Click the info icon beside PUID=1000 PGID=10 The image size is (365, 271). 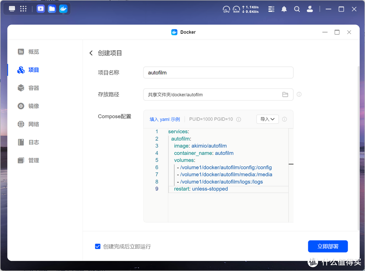[239, 119]
